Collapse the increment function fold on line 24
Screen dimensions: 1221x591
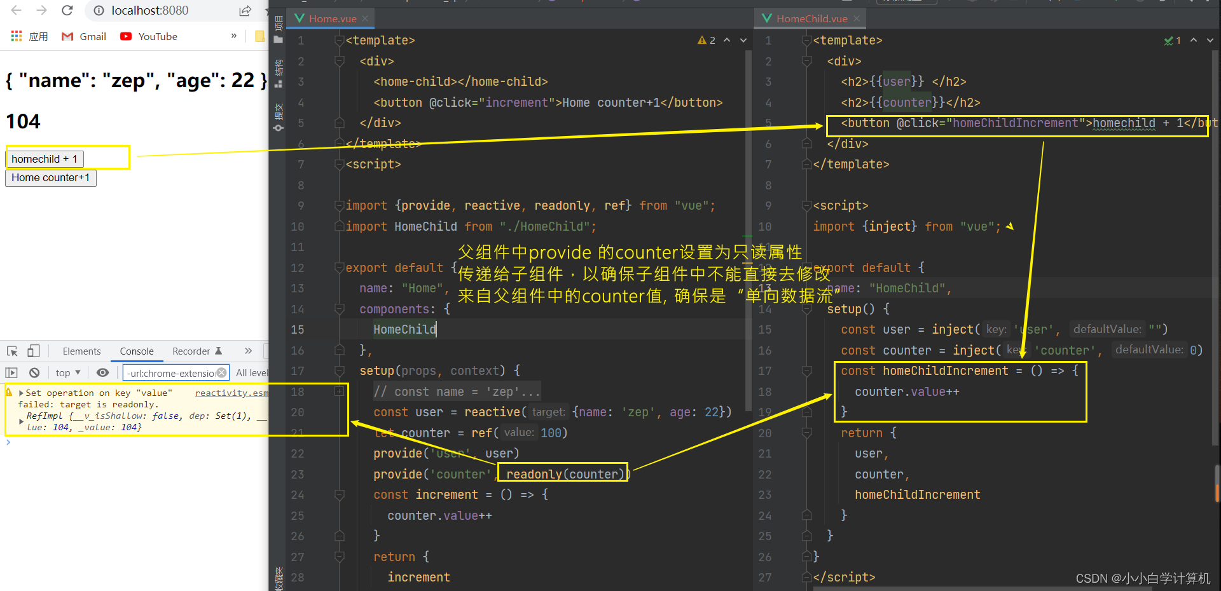pos(340,495)
